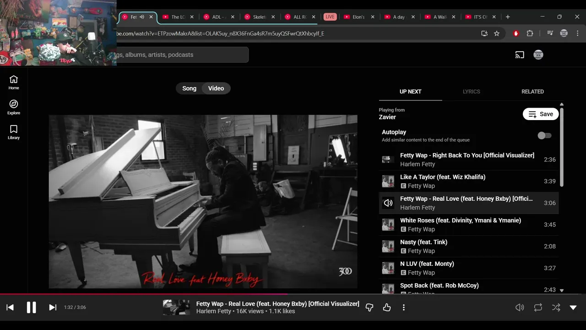Click the red ad blocker extension icon
The height and width of the screenshot is (330, 586).
[x=516, y=33]
